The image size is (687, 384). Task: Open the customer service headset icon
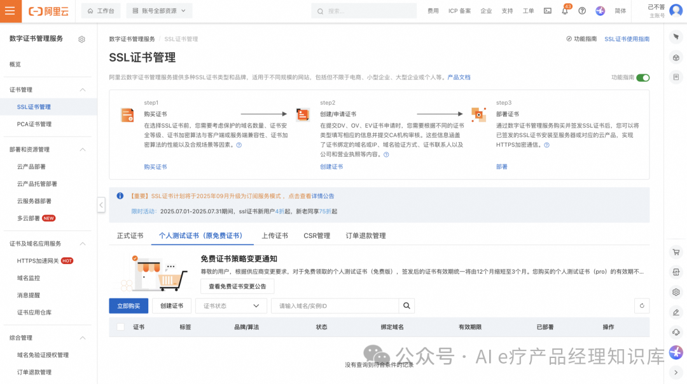coord(676,333)
